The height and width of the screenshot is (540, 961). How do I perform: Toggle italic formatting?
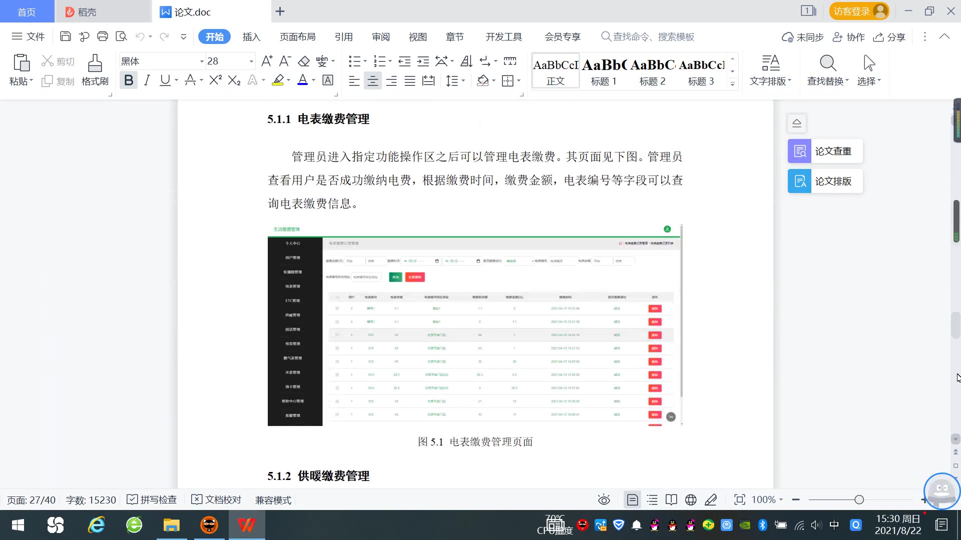pos(147,80)
